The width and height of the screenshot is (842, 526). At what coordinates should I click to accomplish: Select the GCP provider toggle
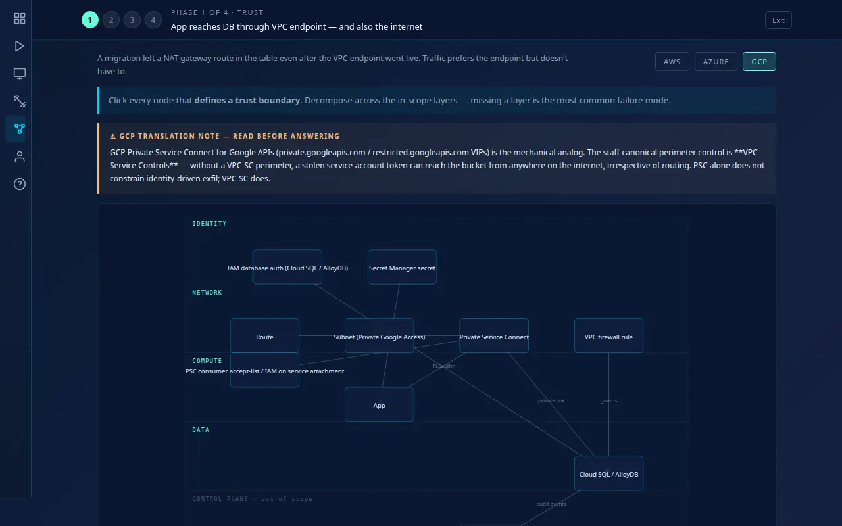pyautogui.click(x=759, y=62)
